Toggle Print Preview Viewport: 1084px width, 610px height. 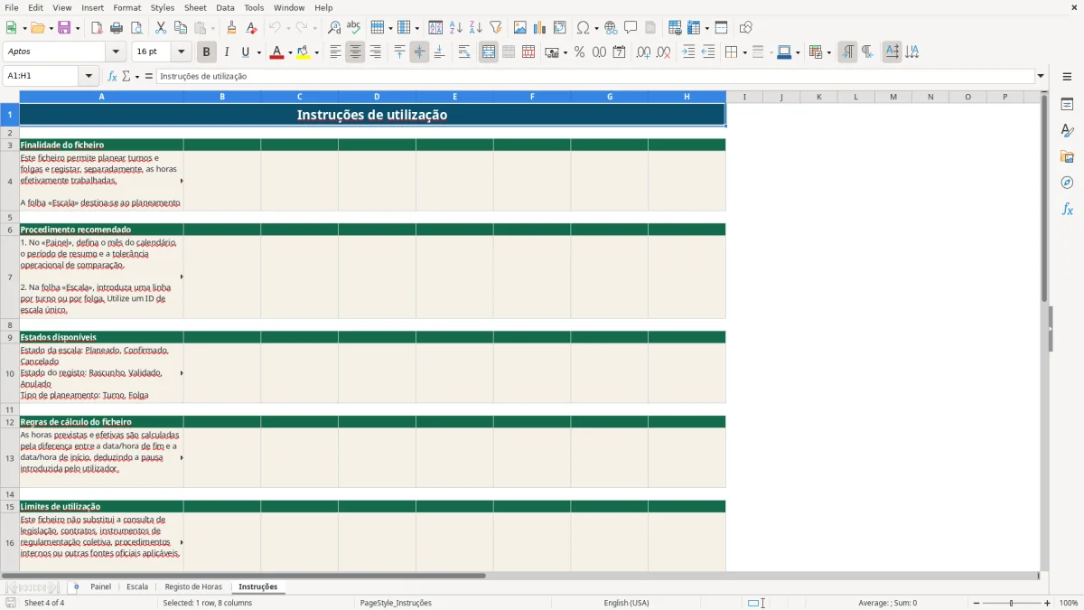pyautogui.click(x=136, y=28)
